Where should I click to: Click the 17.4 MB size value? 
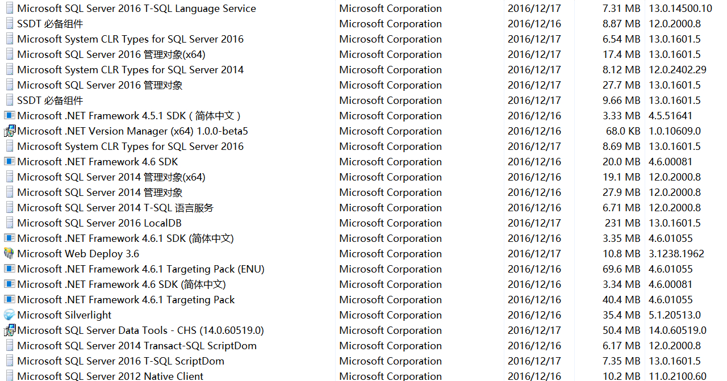tap(621, 55)
